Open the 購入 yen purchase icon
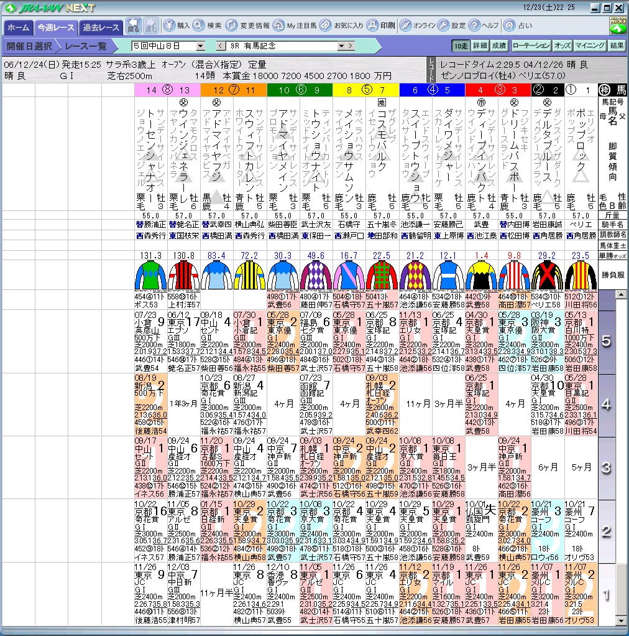 [170, 26]
